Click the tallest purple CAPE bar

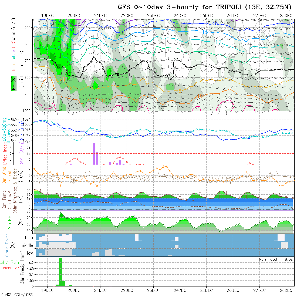pyautogui.click(x=94, y=154)
